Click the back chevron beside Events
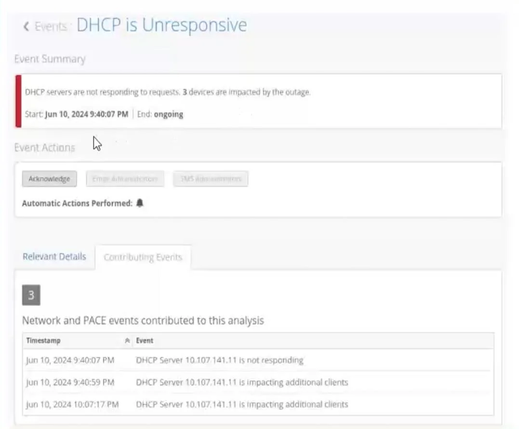 click(27, 26)
